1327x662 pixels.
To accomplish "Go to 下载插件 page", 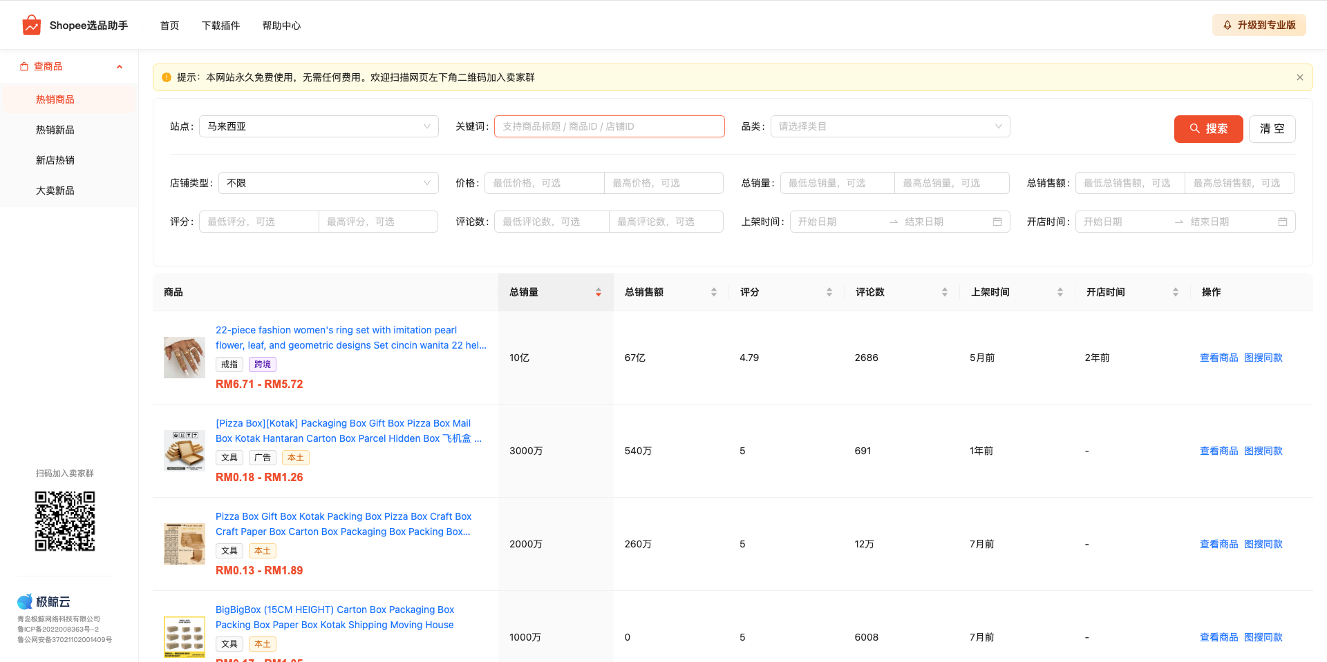I will pos(220,26).
